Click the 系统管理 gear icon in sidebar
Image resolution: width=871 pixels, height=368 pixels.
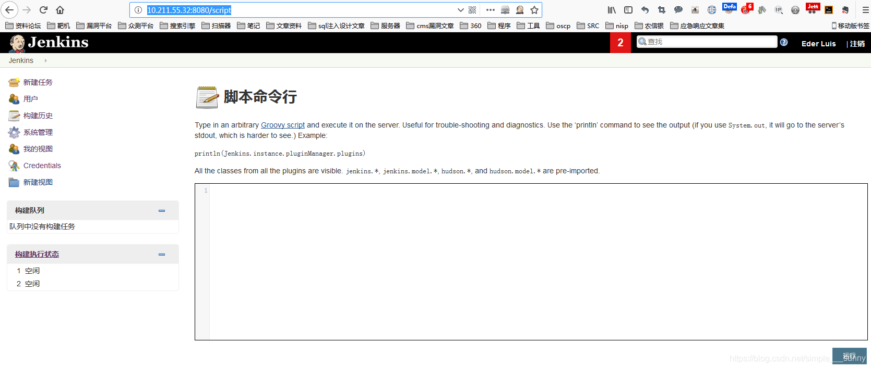click(14, 132)
